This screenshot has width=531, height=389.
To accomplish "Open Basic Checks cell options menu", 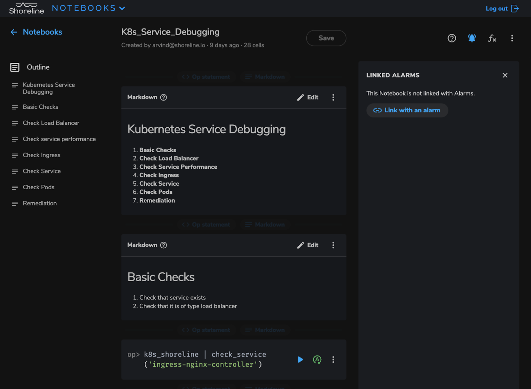I will point(333,245).
